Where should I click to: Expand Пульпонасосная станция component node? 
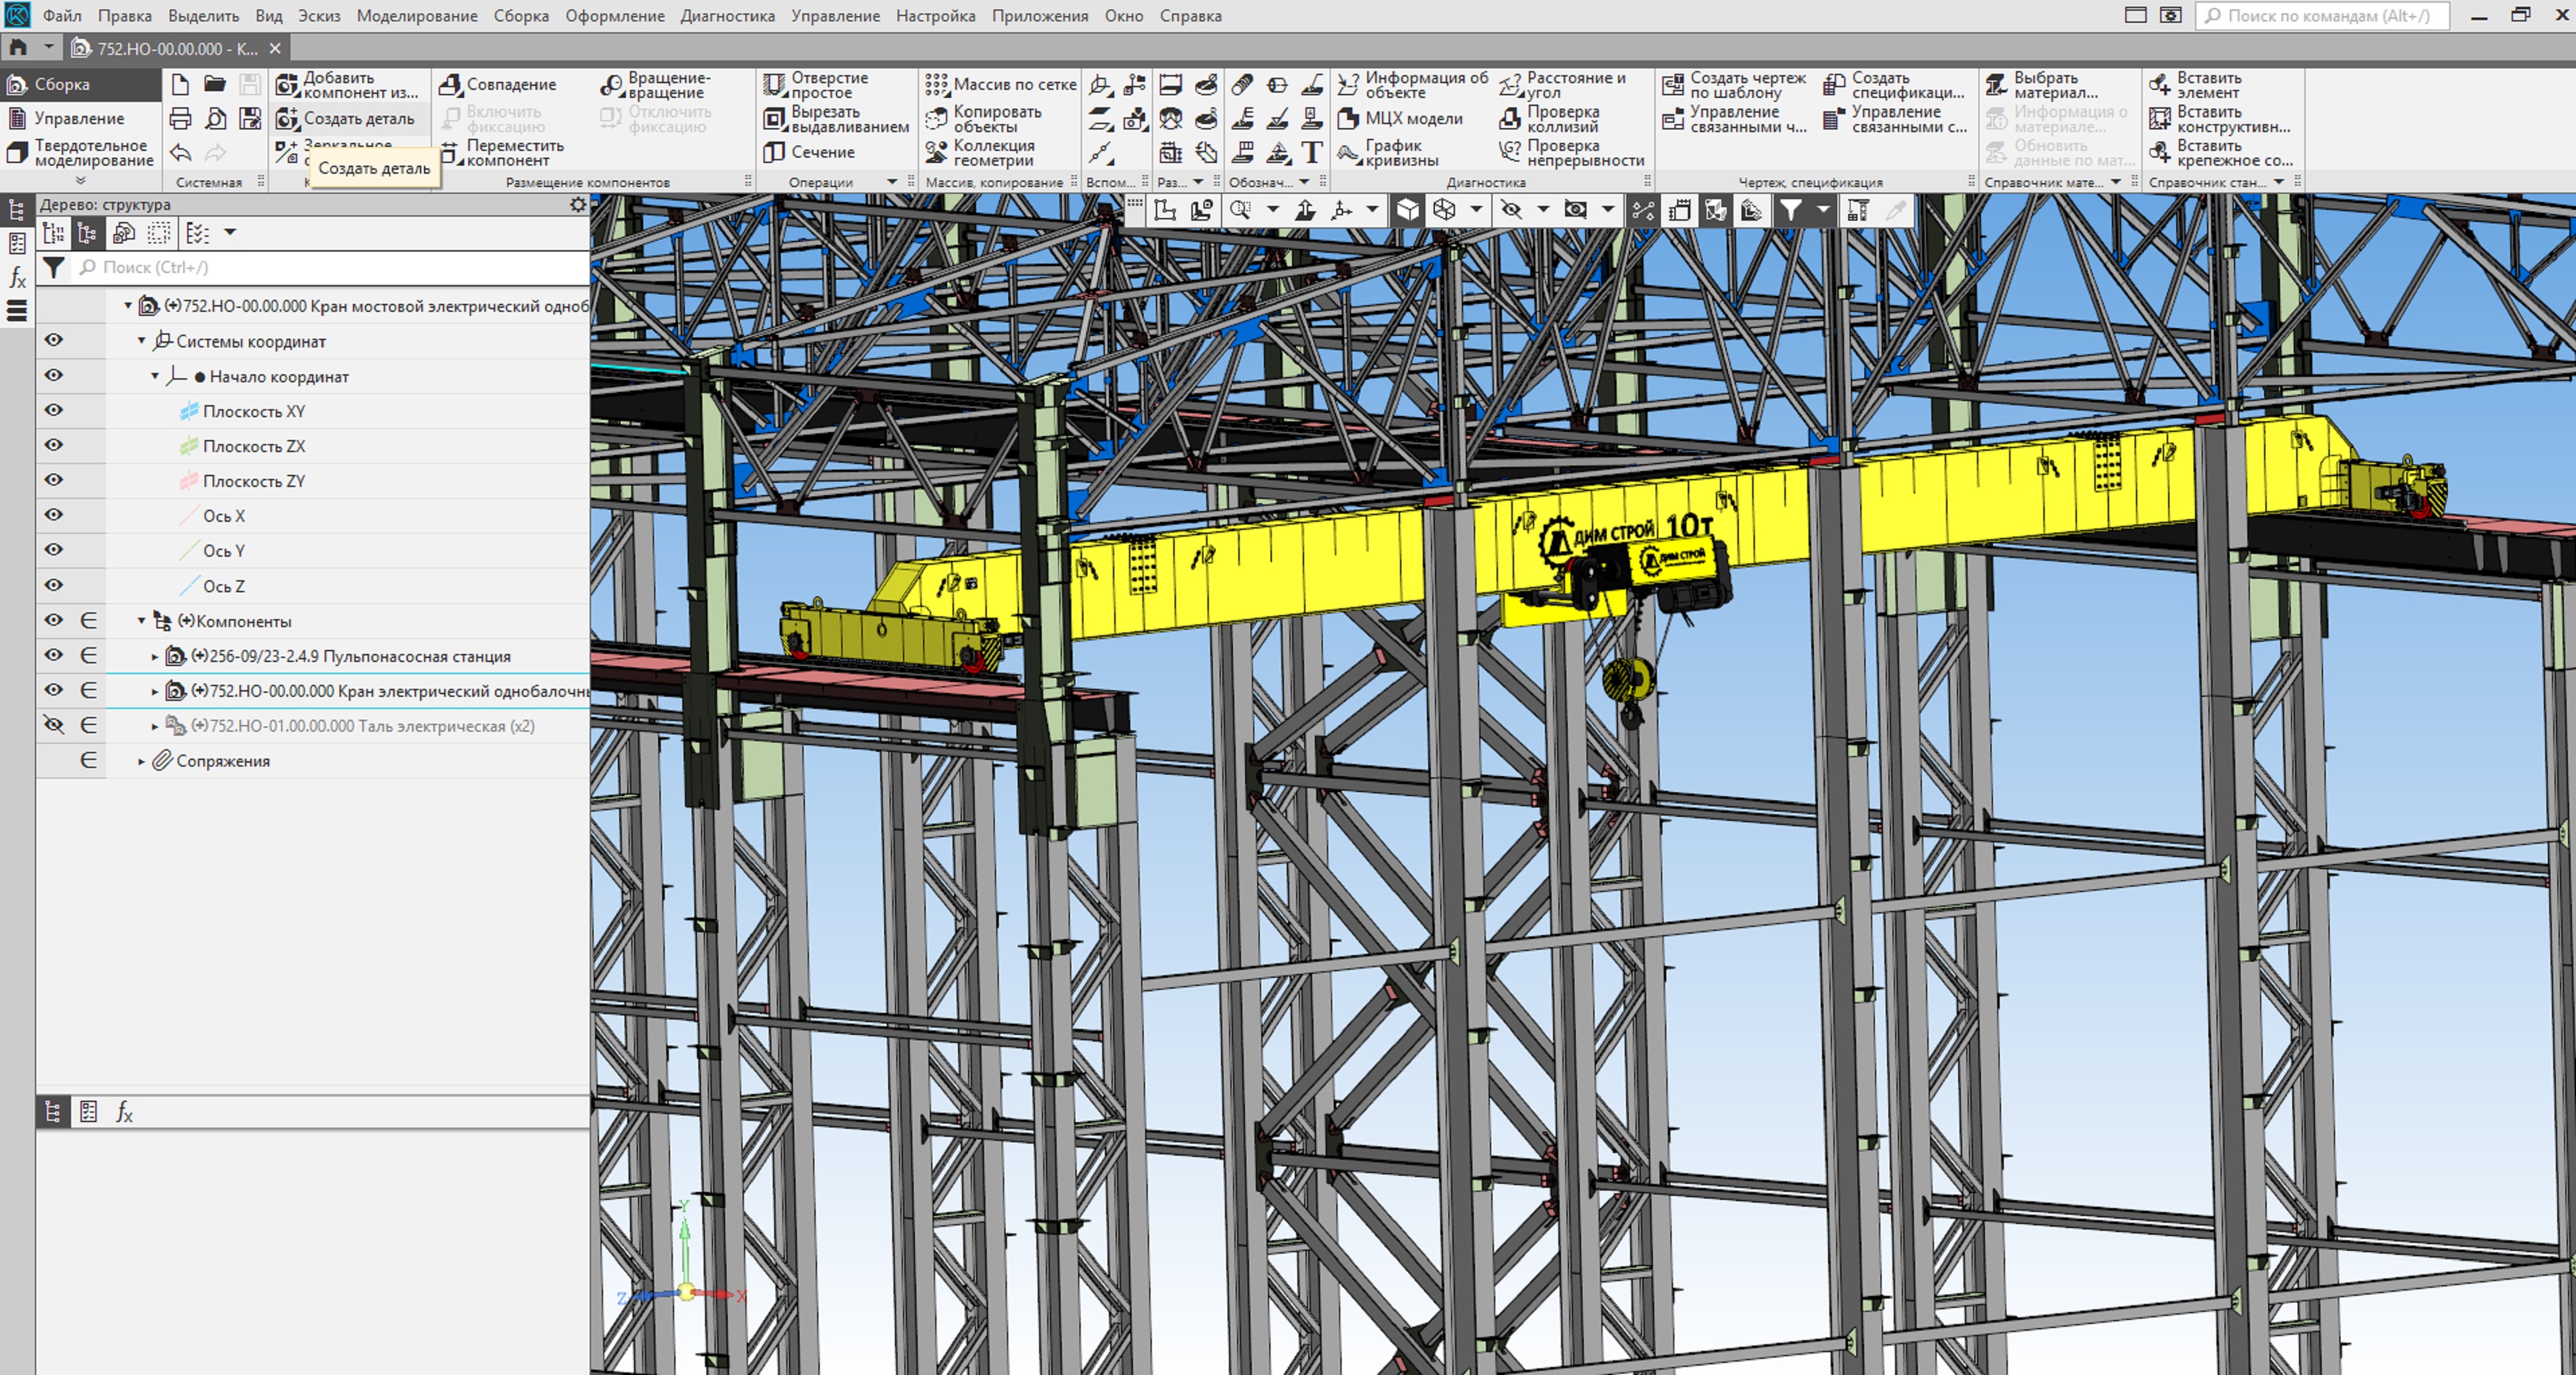155,657
